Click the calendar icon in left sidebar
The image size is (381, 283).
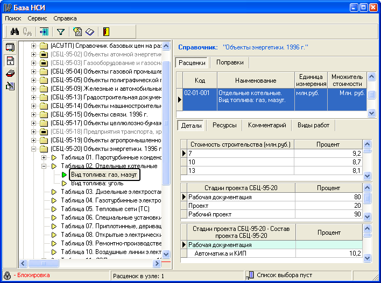pyautogui.click(x=10, y=60)
